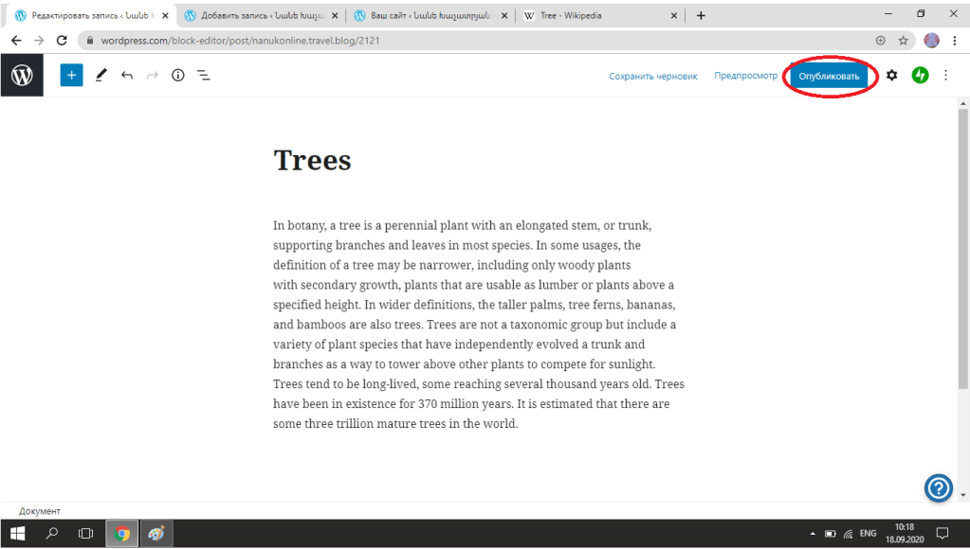Select the pencil edit tool
This screenshot has width=970, height=549.
[101, 76]
